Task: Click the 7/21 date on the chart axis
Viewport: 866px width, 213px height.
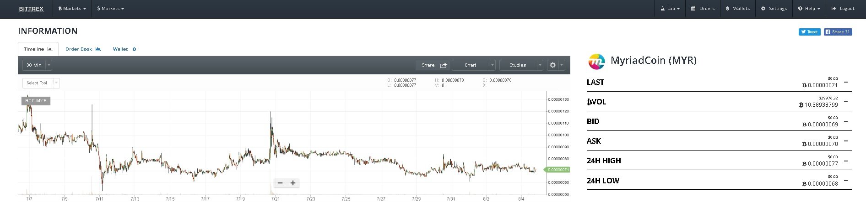Action: point(276,199)
